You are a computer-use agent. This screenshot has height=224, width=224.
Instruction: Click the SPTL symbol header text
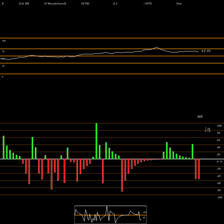coord(149,4)
